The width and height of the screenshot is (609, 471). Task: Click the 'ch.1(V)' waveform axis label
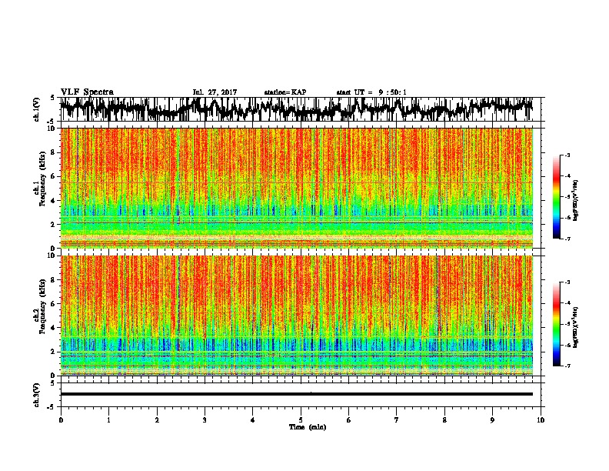coord(36,109)
